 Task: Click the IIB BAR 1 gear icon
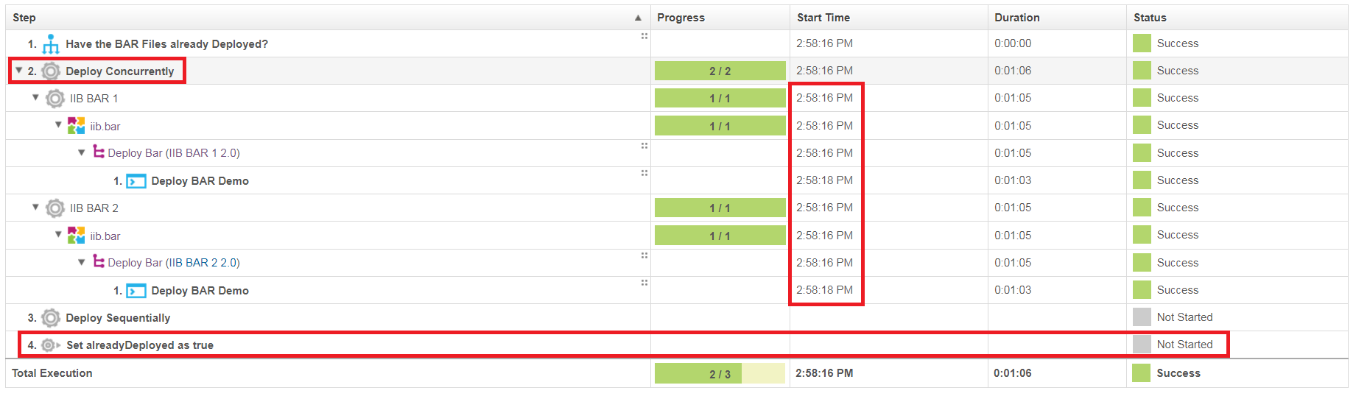(55, 99)
